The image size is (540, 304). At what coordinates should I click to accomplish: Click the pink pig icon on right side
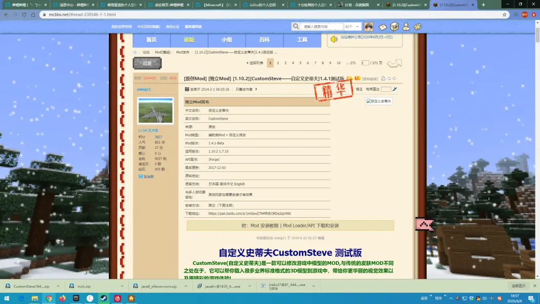pyautogui.click(x=425, y=224)
